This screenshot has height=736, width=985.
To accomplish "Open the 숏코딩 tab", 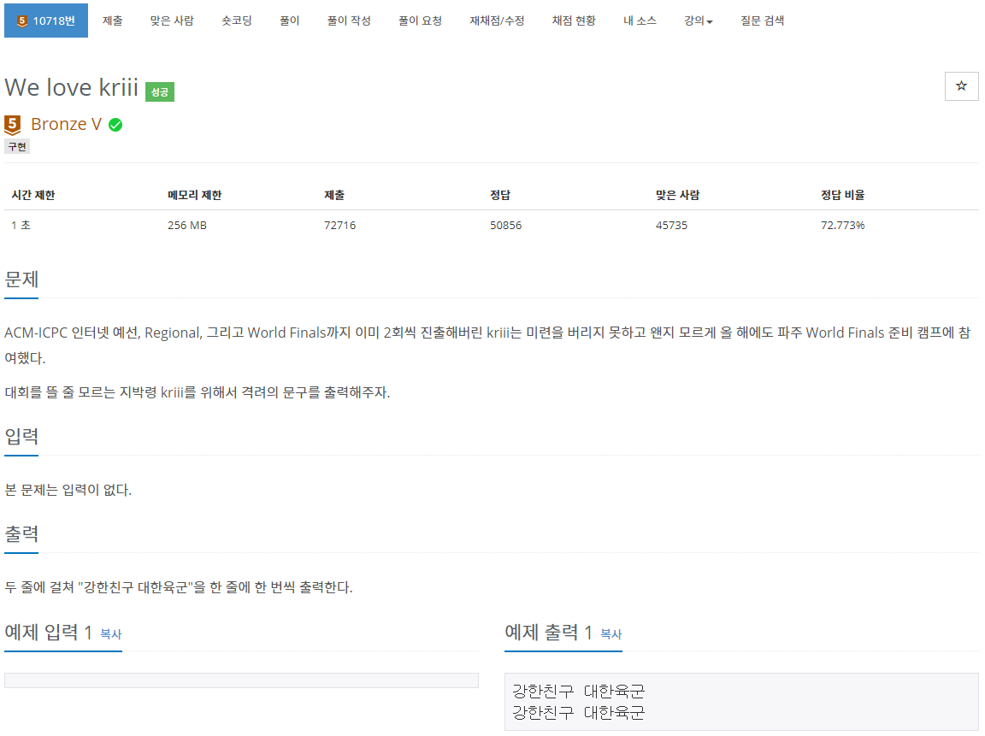I will pyautogui.click(x=237, y=21).
